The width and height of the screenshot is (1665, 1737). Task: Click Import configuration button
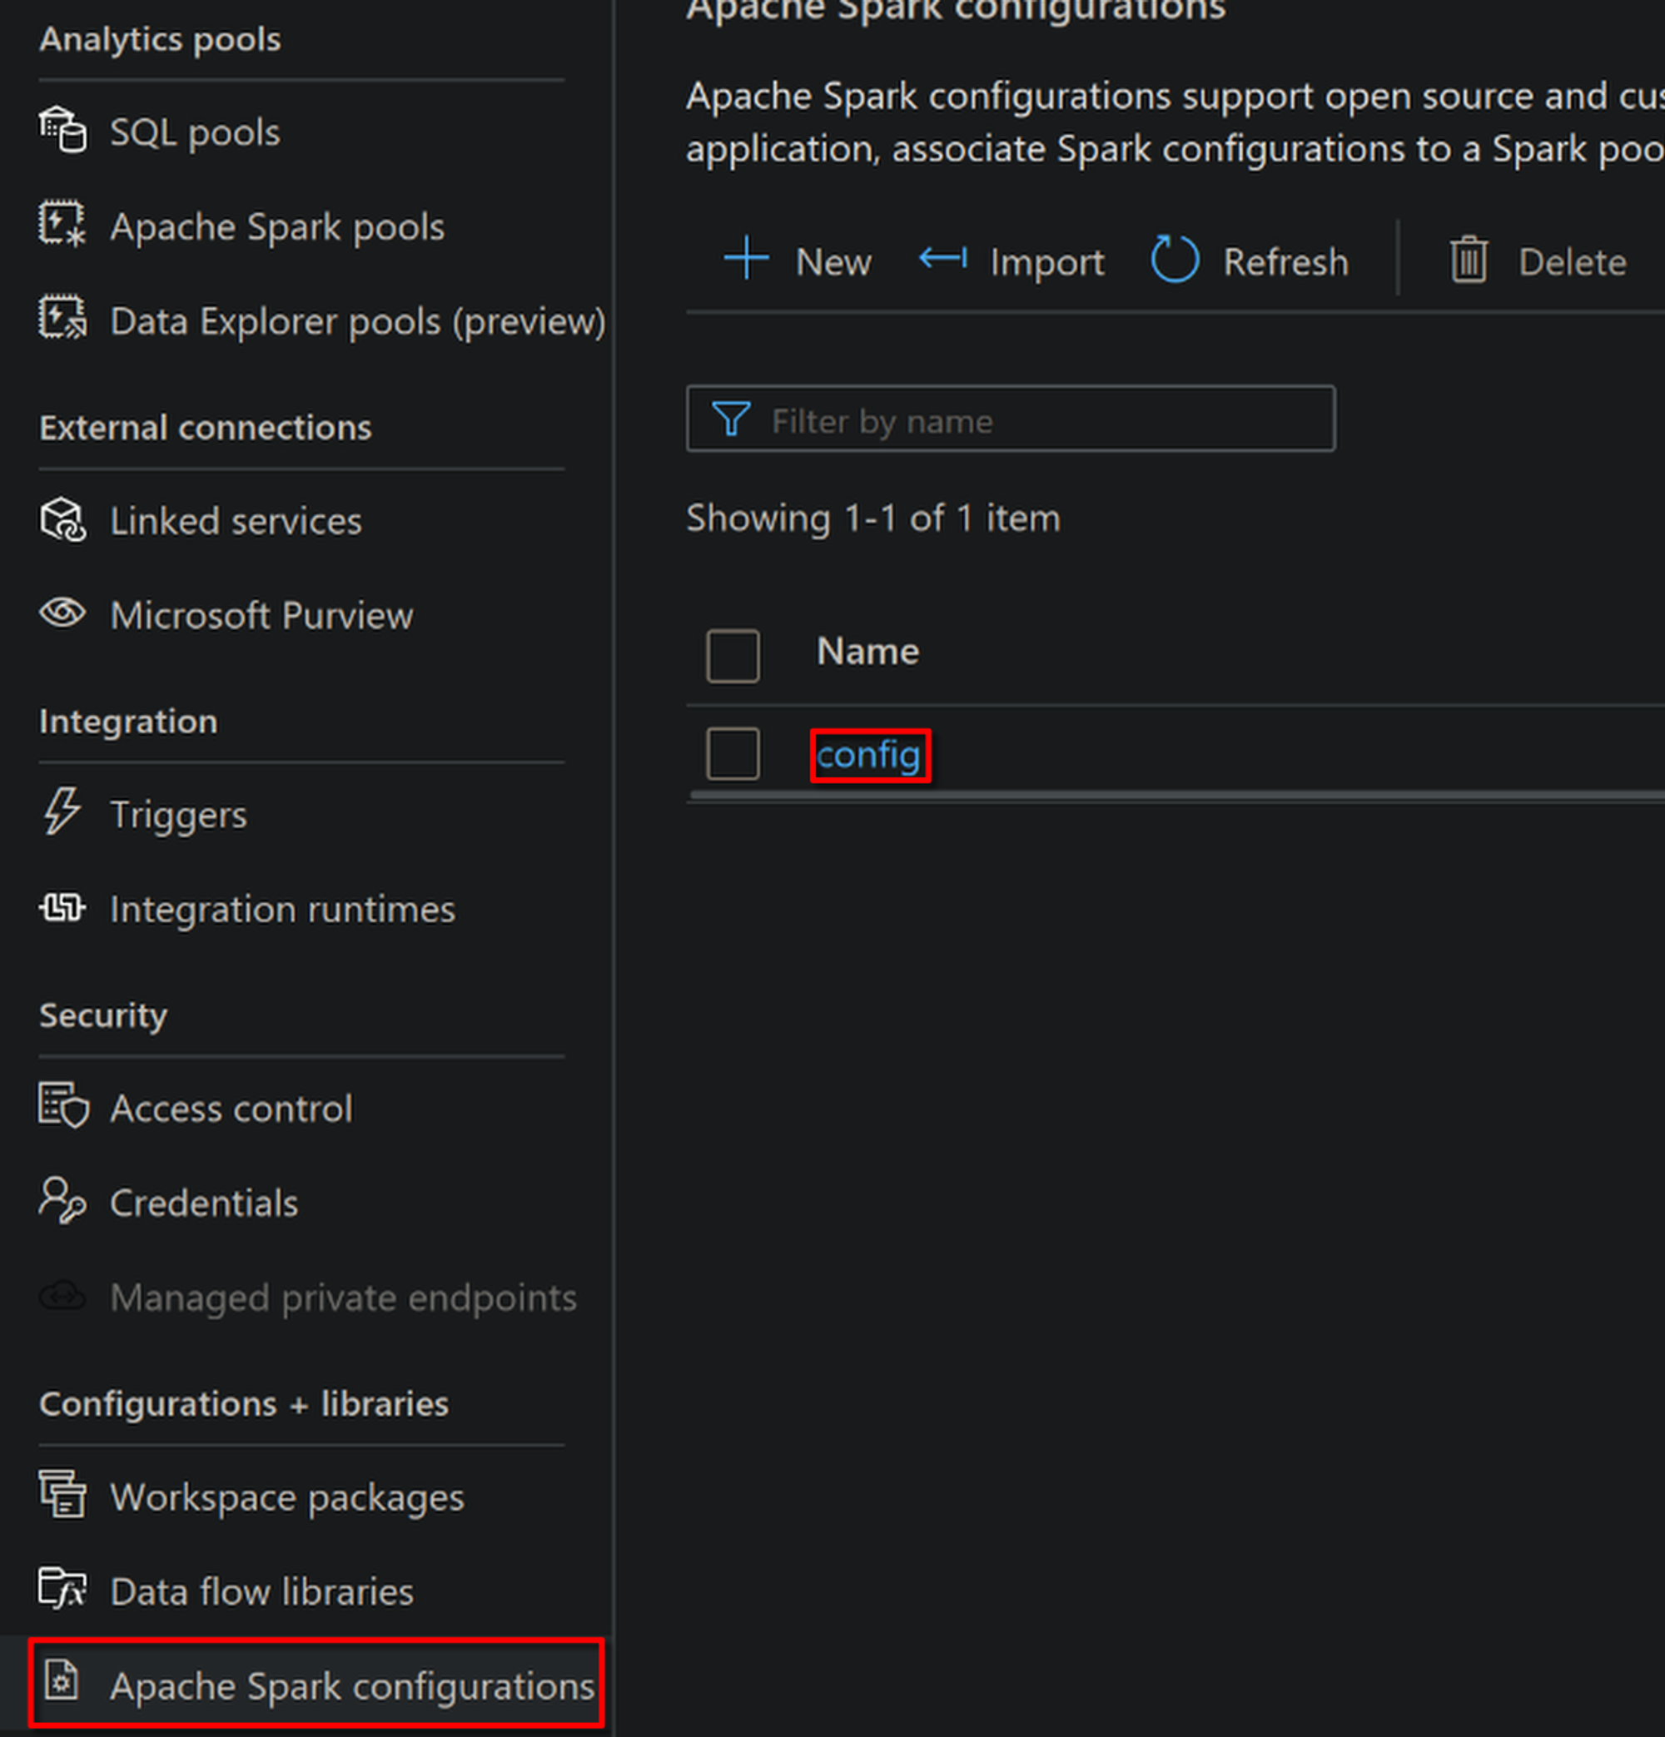1012,261
